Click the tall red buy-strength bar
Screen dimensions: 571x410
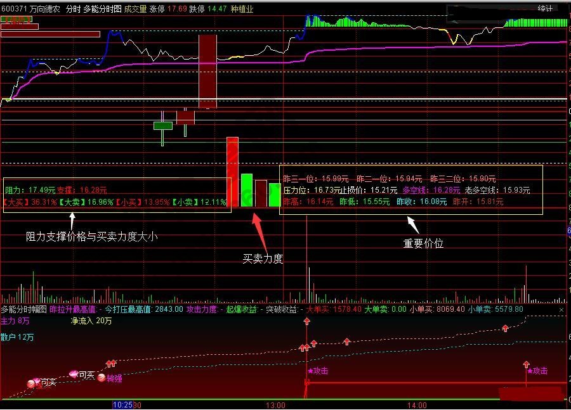(232, 172)
